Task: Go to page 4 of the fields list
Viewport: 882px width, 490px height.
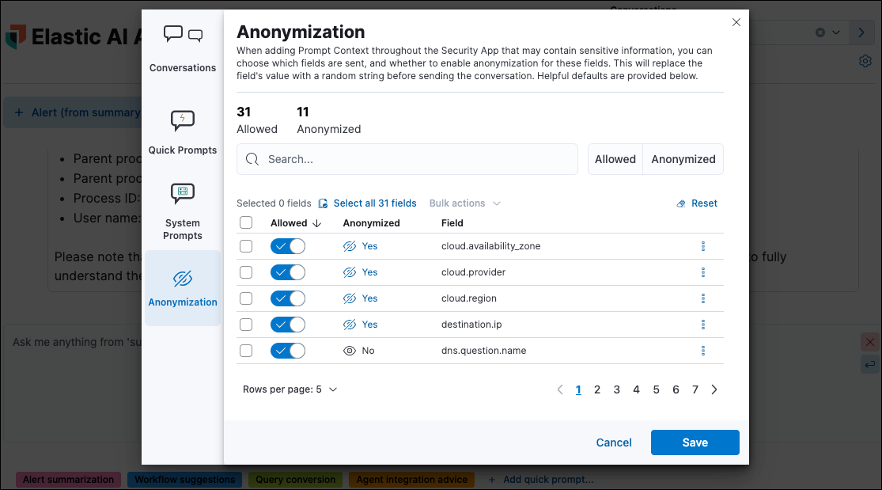Action: (636, 389)
